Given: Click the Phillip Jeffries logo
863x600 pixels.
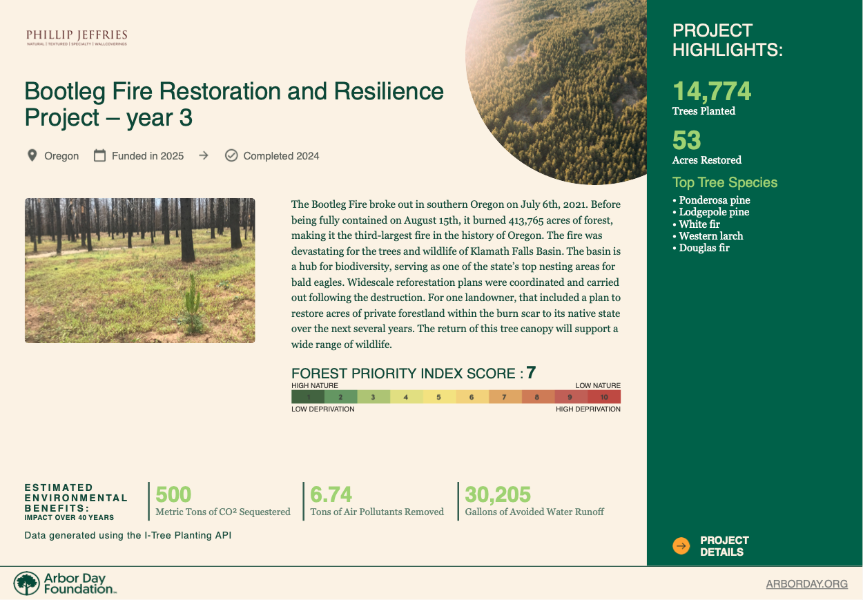Looking at the screenshot, I should click(77, 37).
